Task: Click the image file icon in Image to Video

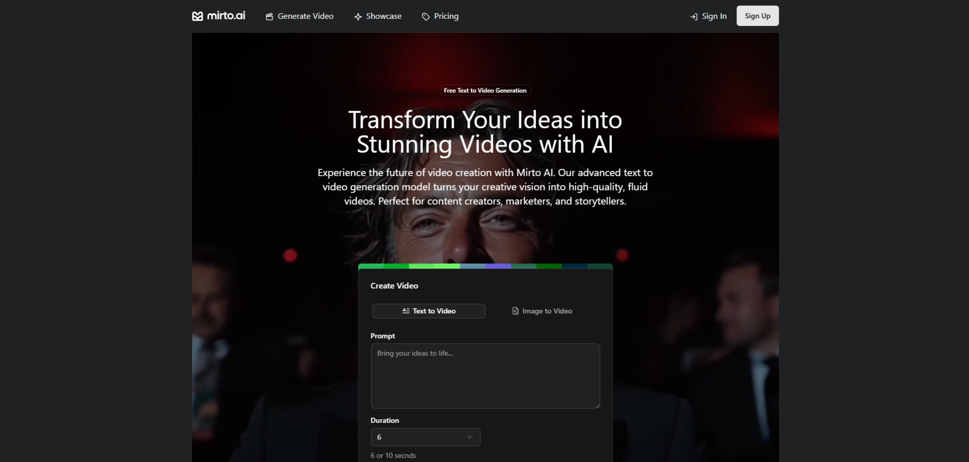Action: (515, 311)
